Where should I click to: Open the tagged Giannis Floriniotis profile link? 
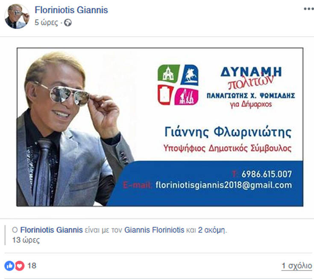[x=154, y=230]
